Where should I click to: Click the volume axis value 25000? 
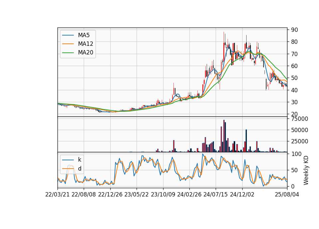click(x=299, y=141)
